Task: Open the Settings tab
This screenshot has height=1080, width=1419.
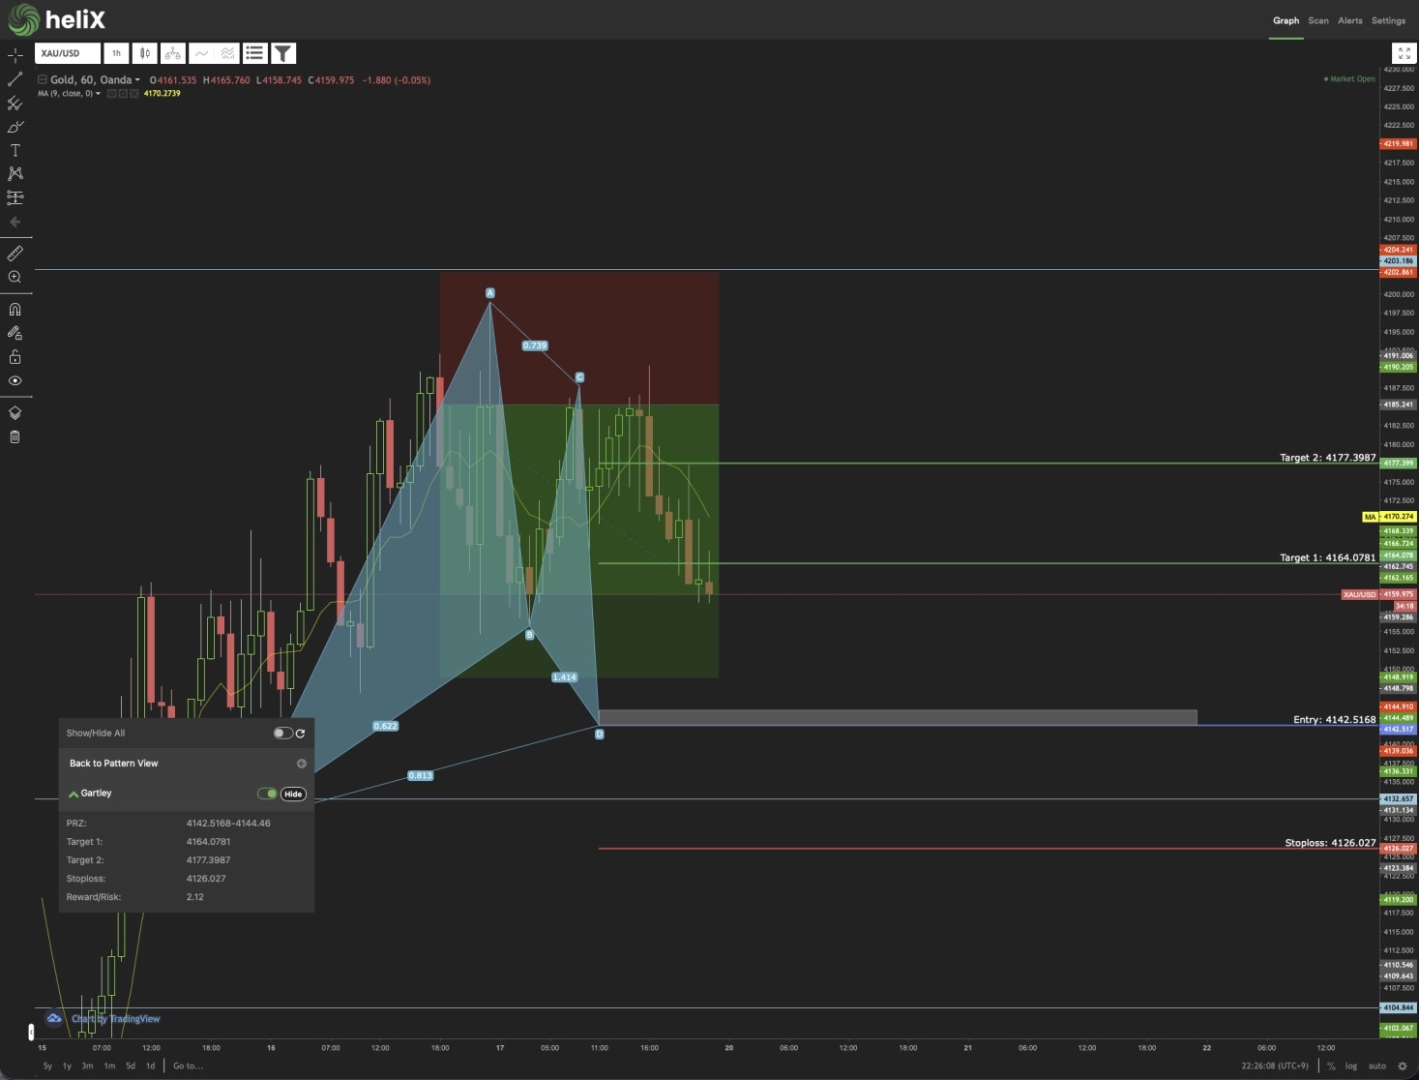Action: (x=1388, y=21)
